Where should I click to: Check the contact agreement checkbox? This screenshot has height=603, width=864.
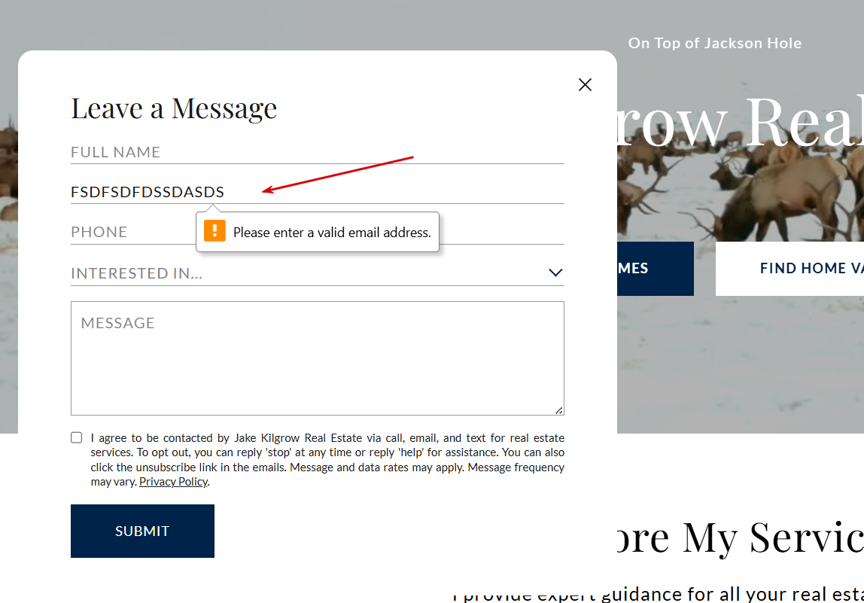click(x=77, y=437)
